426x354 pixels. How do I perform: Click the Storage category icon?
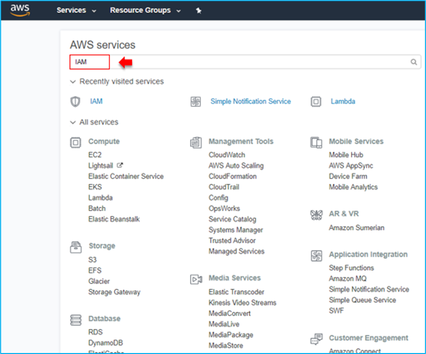(x=76, y=247)
